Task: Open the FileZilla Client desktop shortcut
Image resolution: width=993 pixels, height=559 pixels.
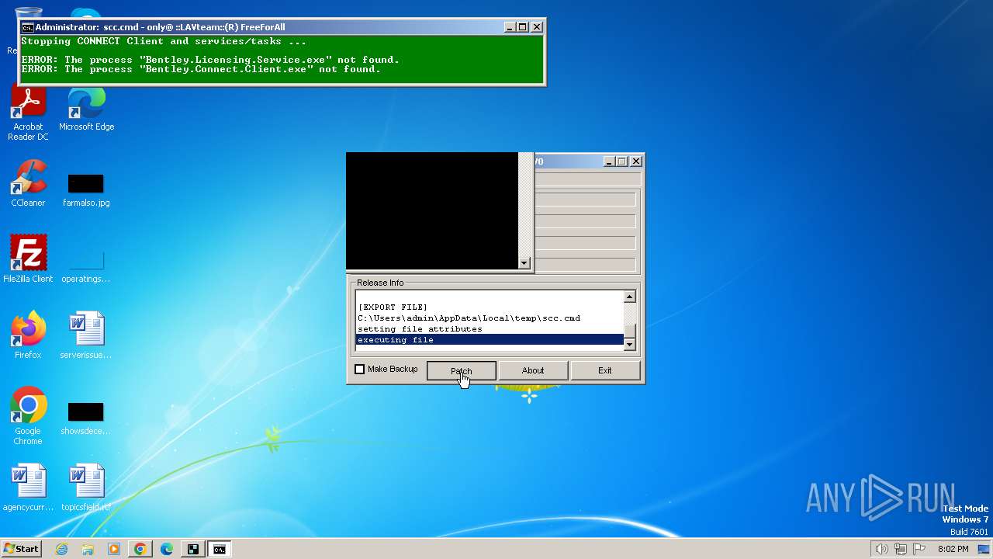Action: point(28,259)
